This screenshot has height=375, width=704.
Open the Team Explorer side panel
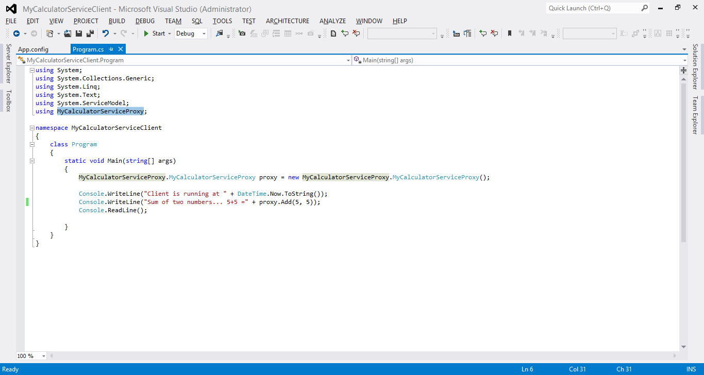coord(695,115)
